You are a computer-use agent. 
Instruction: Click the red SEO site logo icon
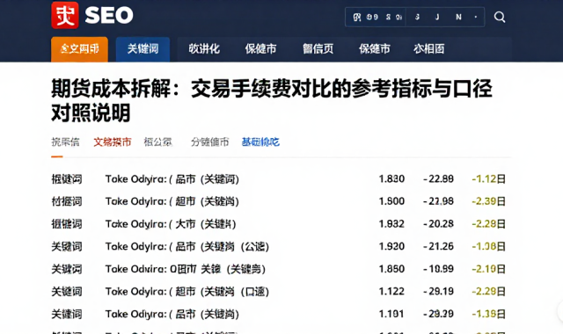click(65, 15)
